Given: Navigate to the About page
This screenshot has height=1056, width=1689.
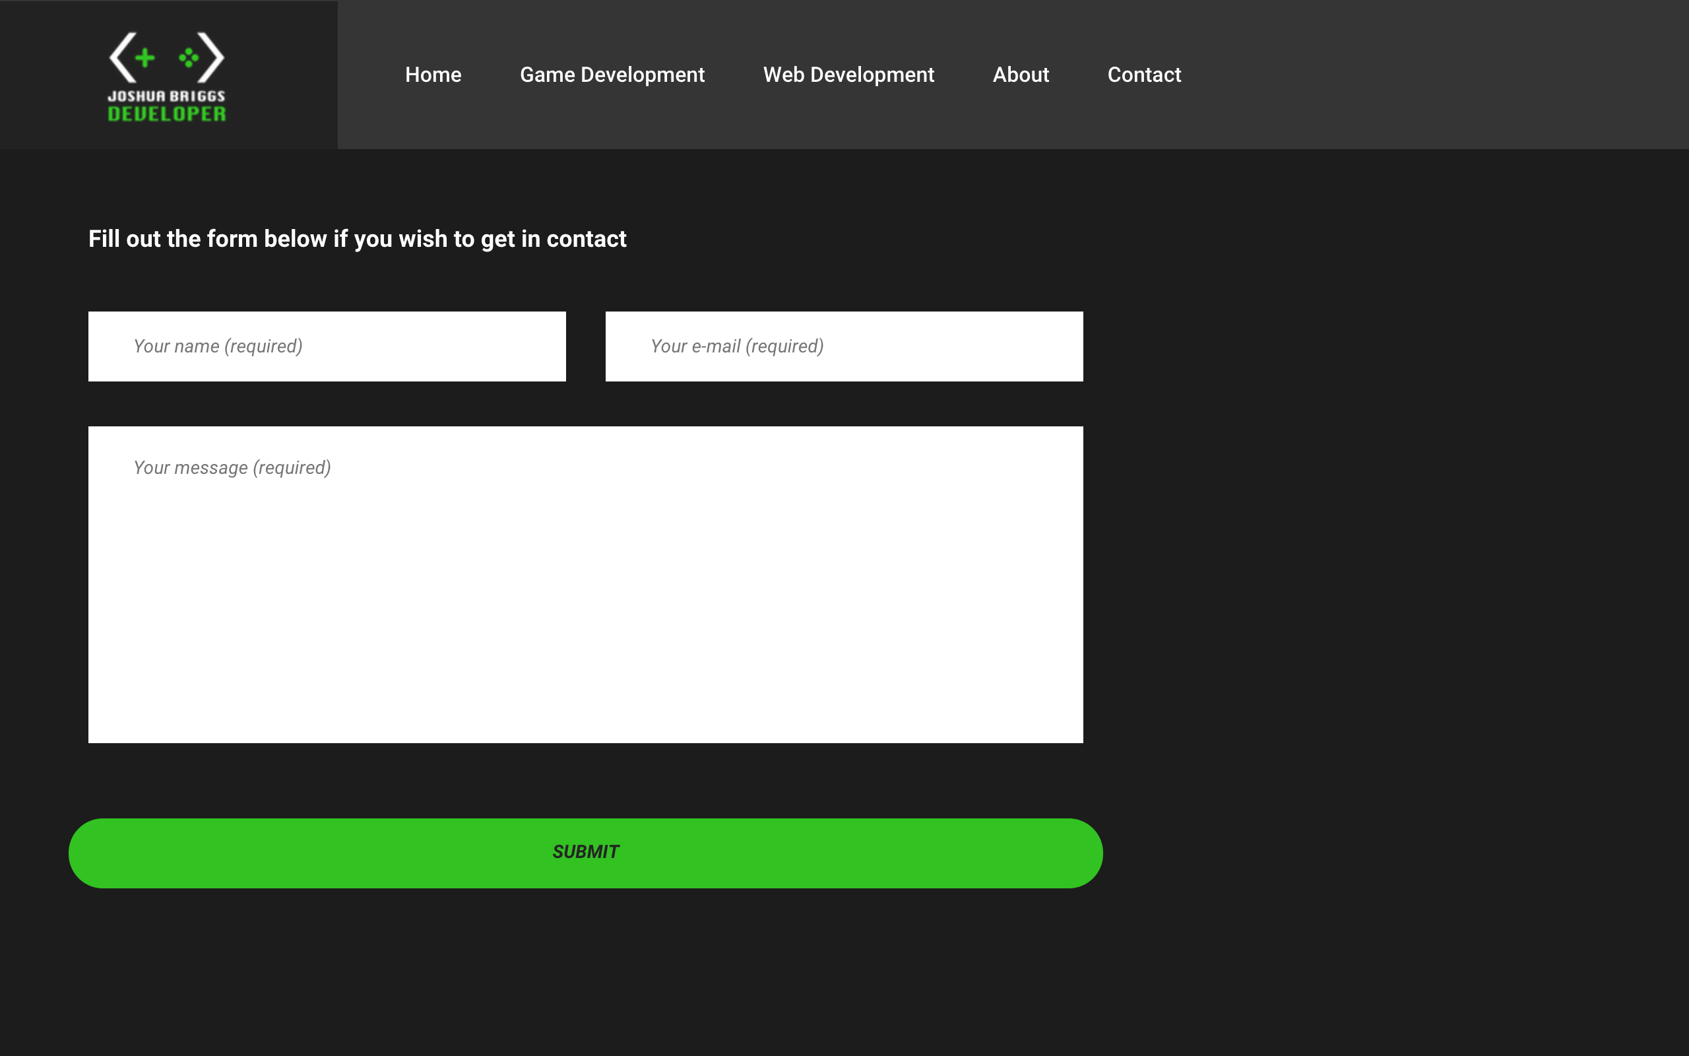Looking at the screenshot, I should click(1021, 75).
